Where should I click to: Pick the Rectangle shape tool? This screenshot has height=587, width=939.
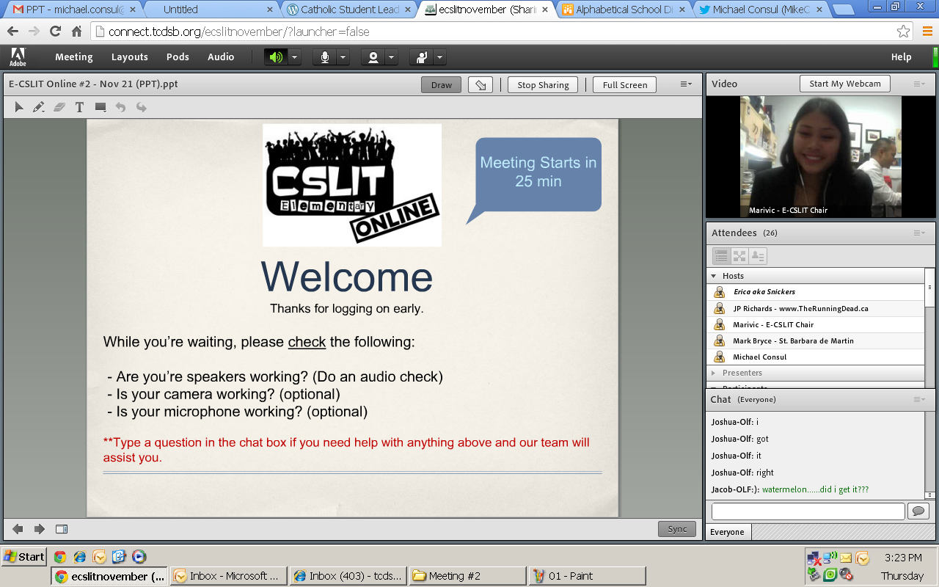[101, 108]
